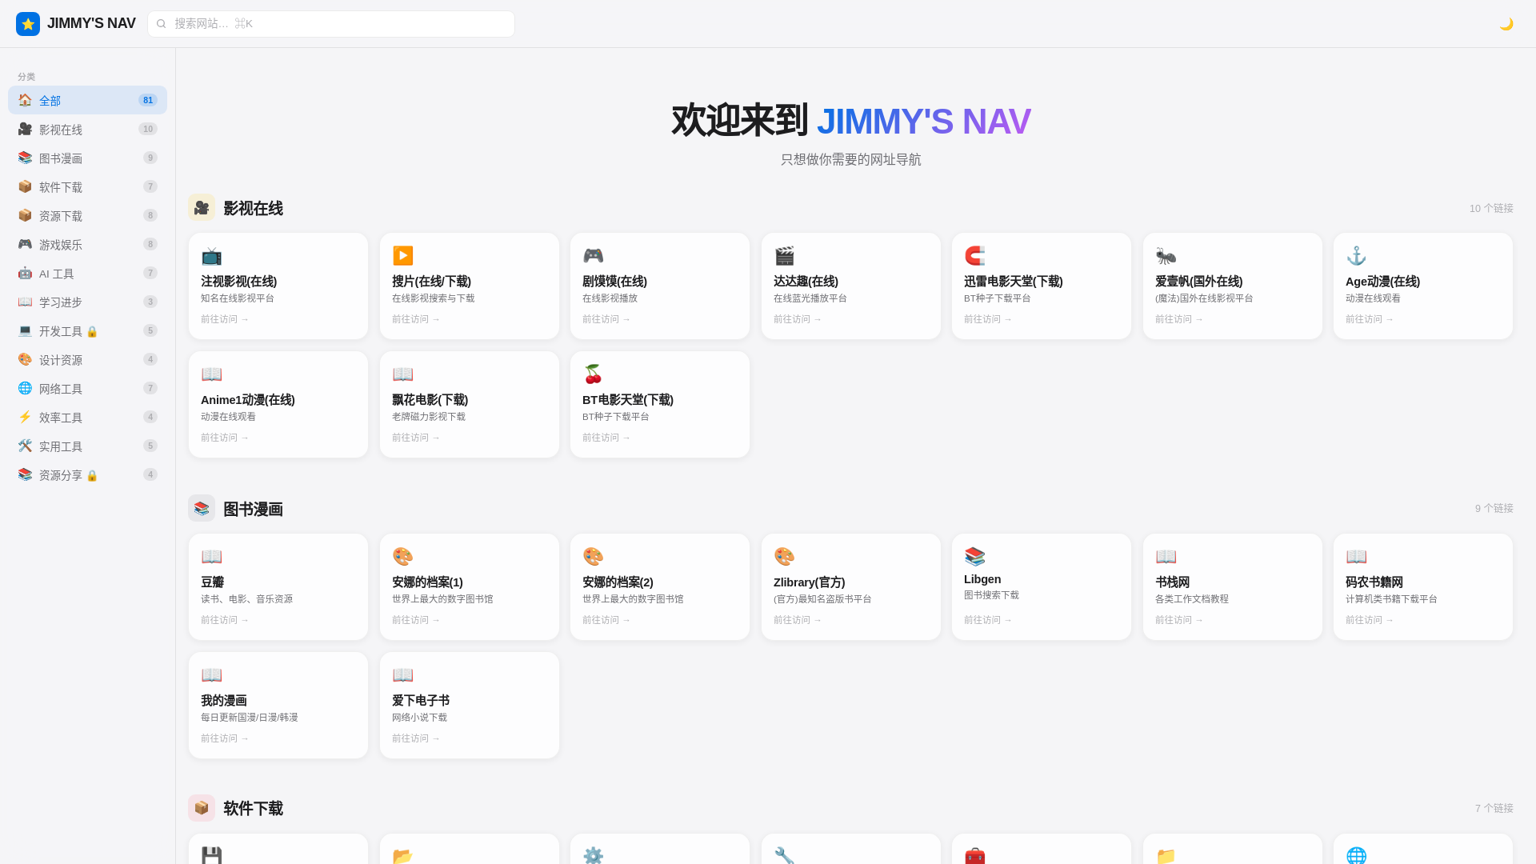Open 图书漫画 category in sidebar
This screenshot has width=1536, height=864.
tap(88, 158)
